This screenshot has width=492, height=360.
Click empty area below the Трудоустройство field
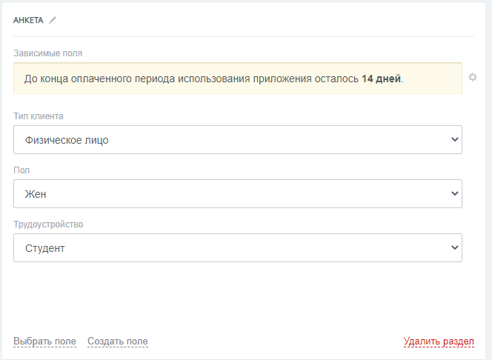237,296
